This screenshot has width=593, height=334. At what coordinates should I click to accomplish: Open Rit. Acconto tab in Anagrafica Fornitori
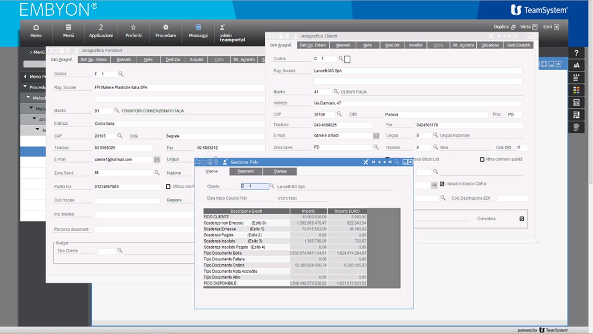pyautogui.click(x=244, y=60)
